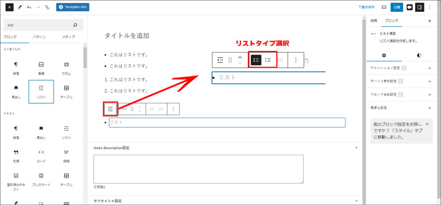Expand the 高度な設定 panel
441x205 pixels.
[401, 108]
